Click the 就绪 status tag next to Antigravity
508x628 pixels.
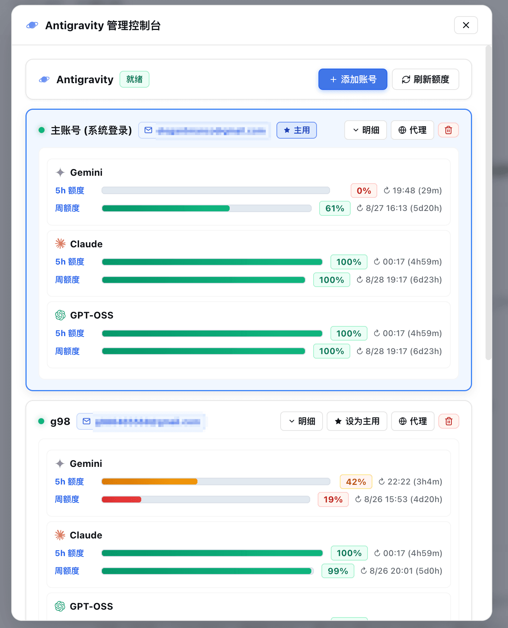(x=134, y=79)
